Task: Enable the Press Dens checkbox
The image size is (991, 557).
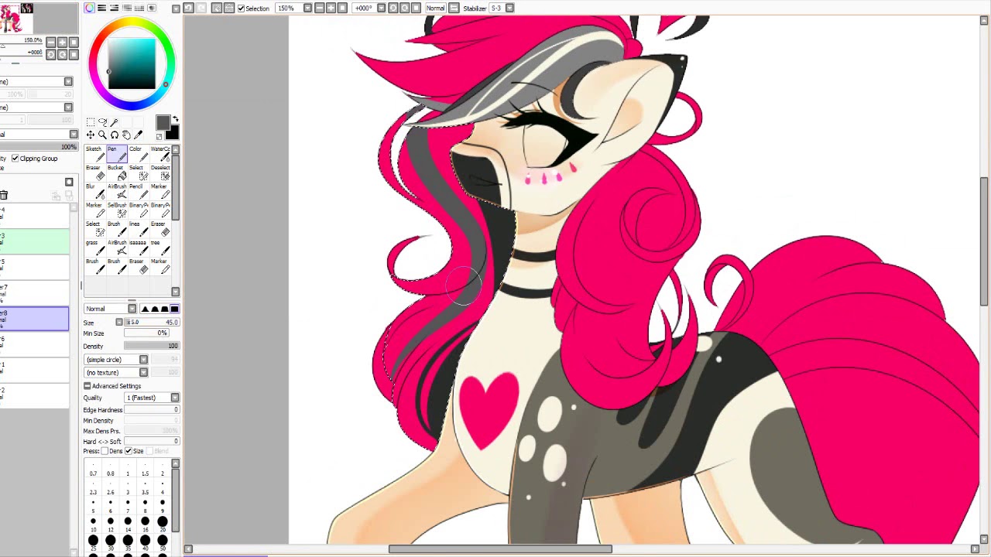Action: [105, 451]
